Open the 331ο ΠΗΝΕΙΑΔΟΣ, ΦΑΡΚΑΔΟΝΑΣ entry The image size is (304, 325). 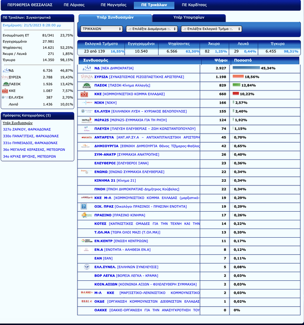point(30,143)
